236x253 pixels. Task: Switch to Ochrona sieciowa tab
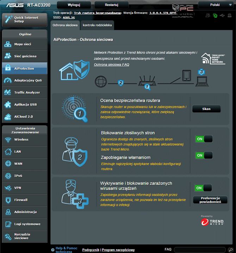click(65, 25)
